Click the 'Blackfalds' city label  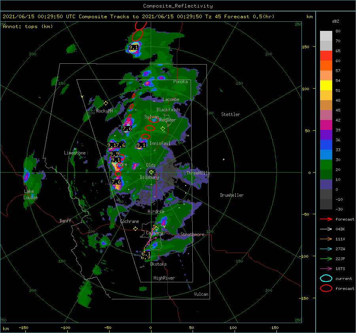coord(168,110)
